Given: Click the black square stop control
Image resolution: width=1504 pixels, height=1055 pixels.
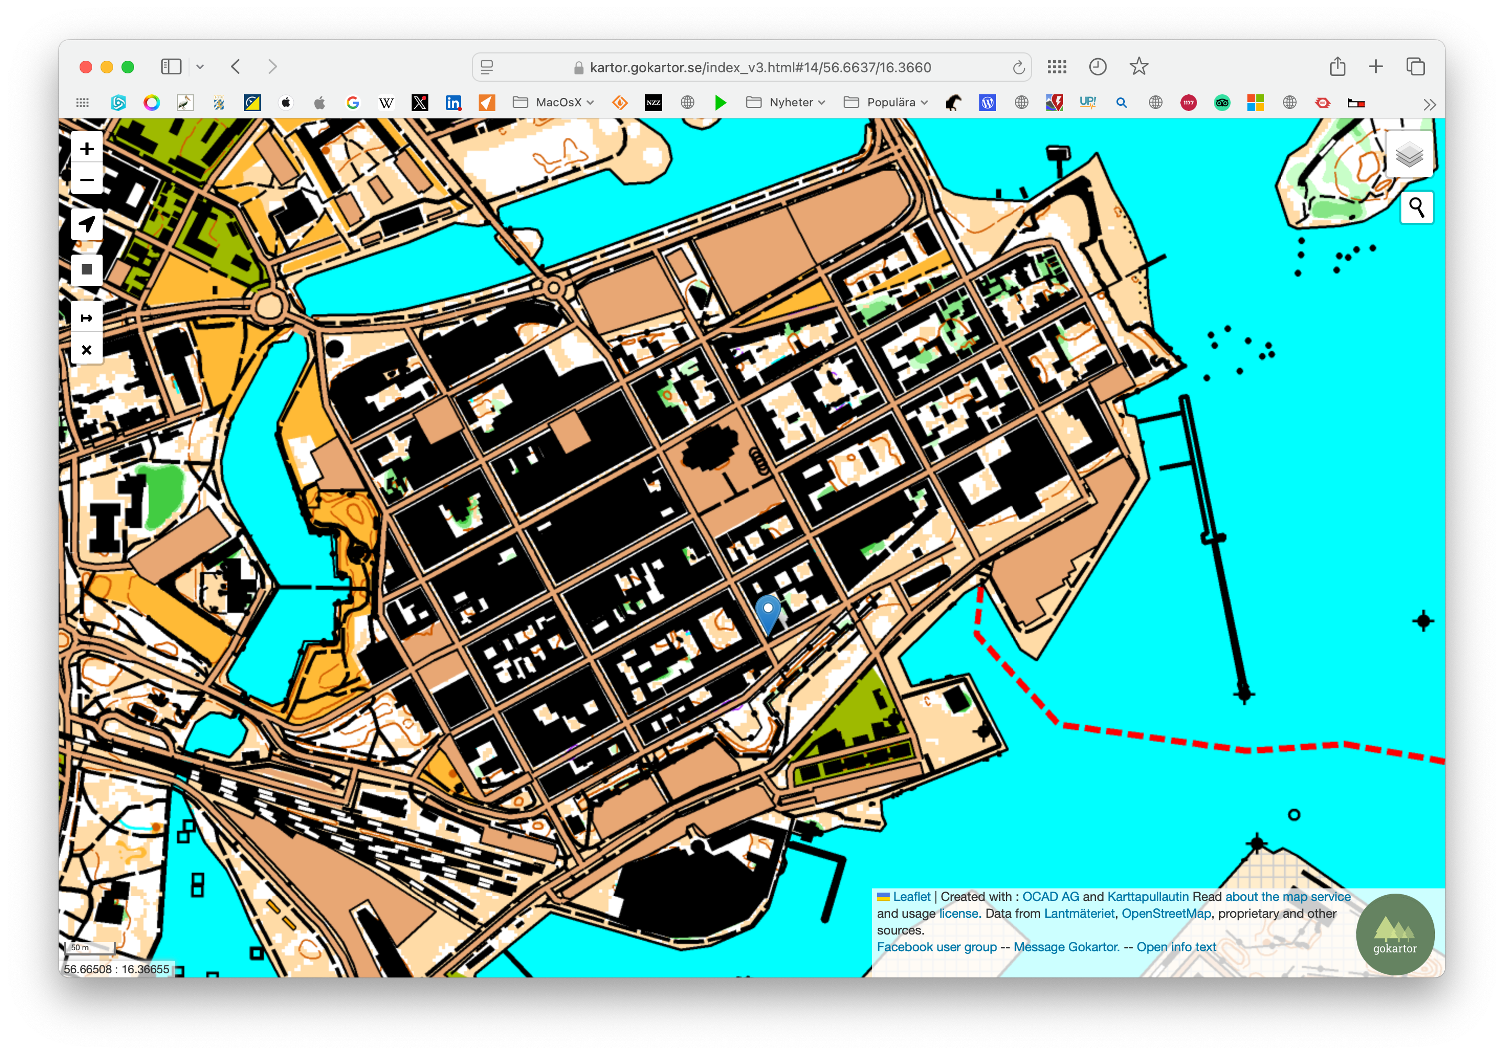Looking at the screenshot, I should 86,269.
